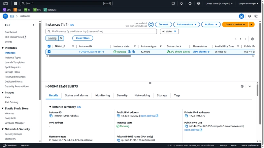Viewport: 264px width, 148px height.
Task: Copy the Public IPv4 address
Action: tap(118, 116)
